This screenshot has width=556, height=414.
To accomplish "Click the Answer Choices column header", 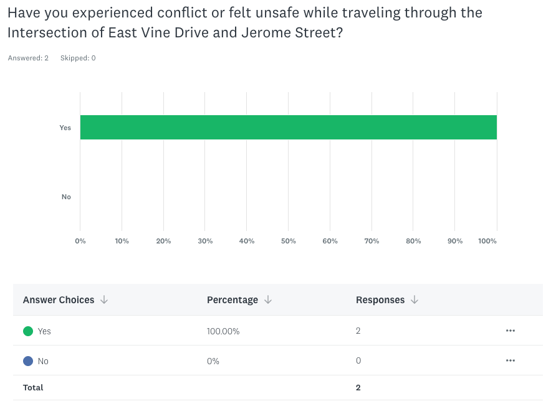I will (x=59, y=300).
